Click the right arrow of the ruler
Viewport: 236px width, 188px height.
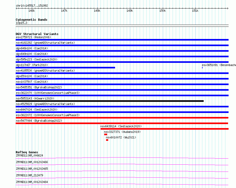tap(228, 8)
